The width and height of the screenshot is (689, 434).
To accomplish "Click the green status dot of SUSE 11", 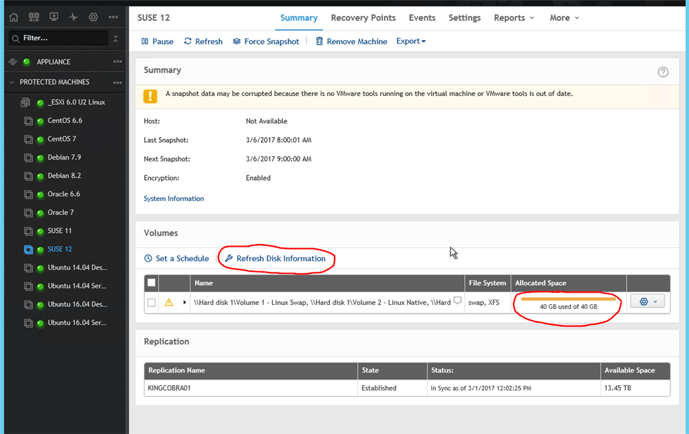I will click(x=40, y=232).
